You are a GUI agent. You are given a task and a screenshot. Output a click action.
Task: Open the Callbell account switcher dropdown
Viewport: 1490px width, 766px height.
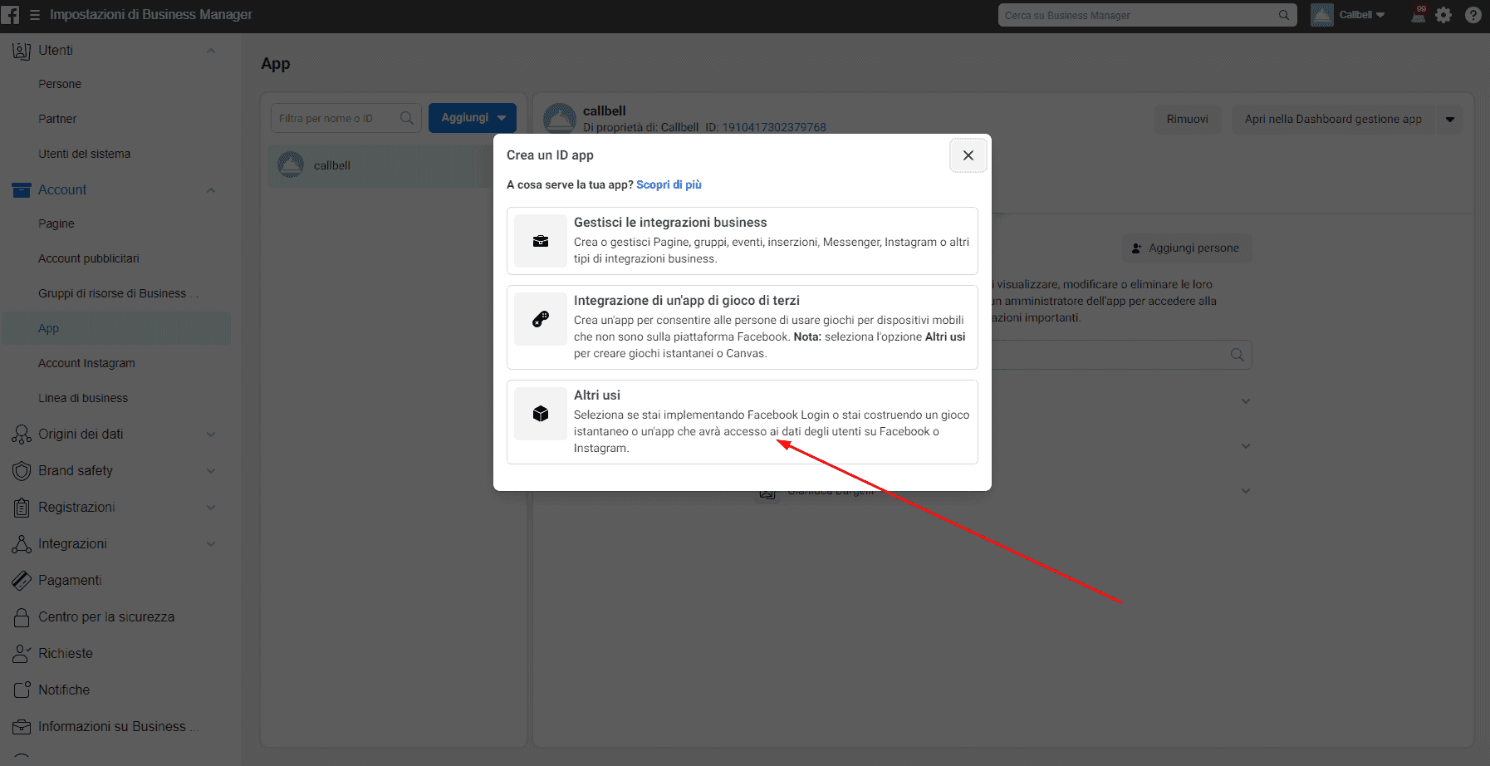click(1349, 15)
